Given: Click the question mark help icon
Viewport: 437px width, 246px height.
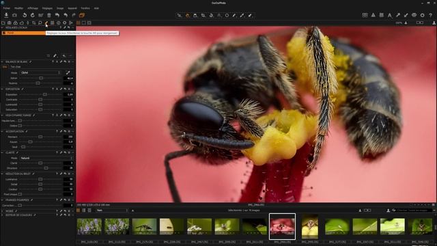Looking at the screenshot, I should pyautogui.click(x=431, y=15).
